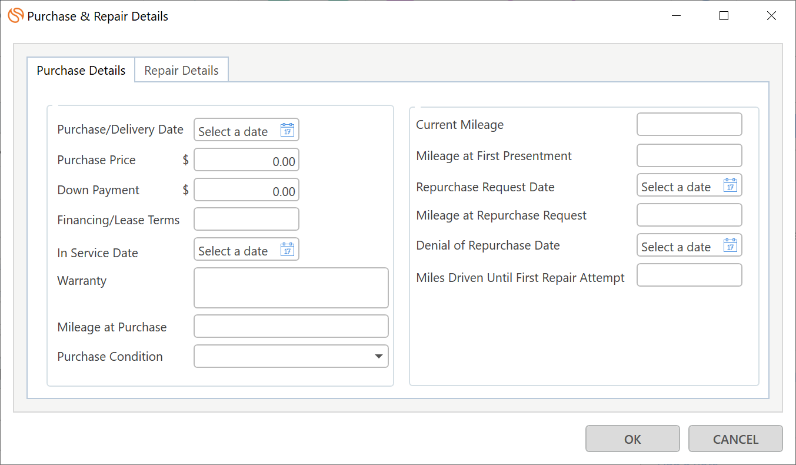Click the Mileage at Purchase field

pyautogui.click(x=291, y=326)
